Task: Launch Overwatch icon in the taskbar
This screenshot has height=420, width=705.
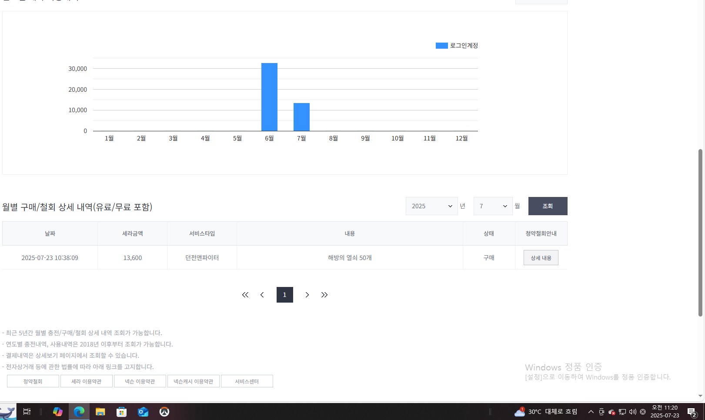Action: 164,411
